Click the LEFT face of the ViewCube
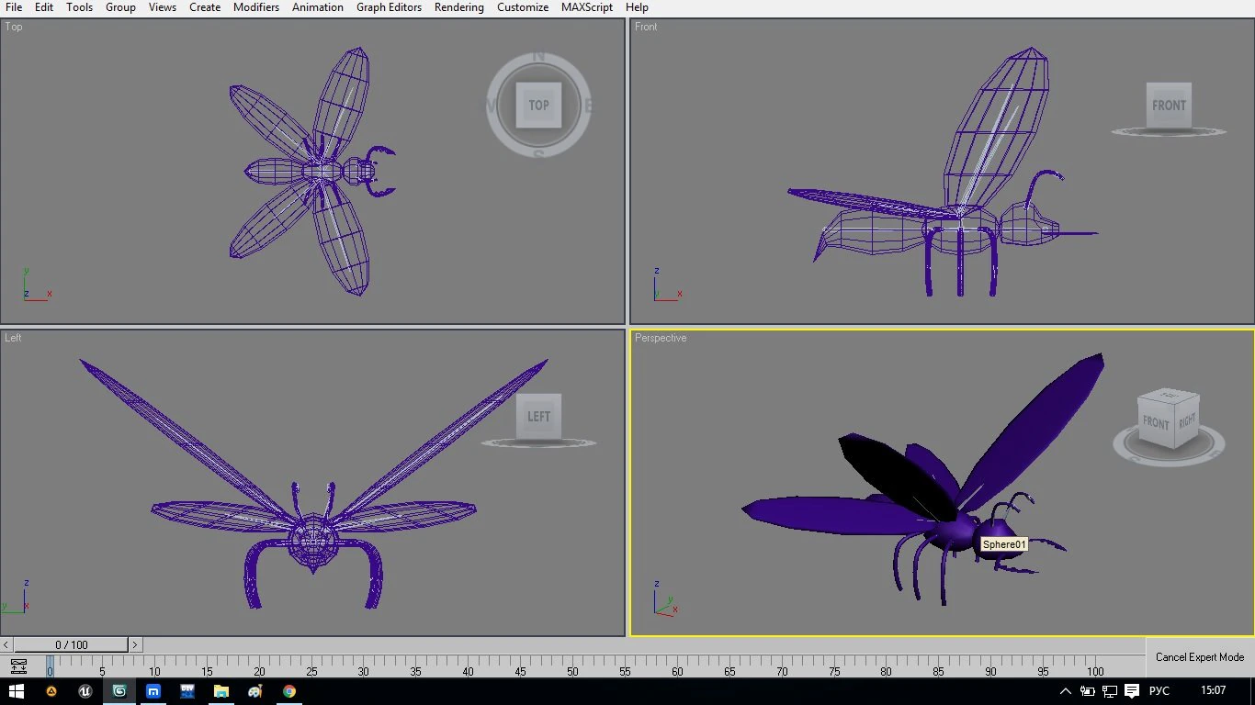The height and width of the screenshot is (705, 1255). 538,416
